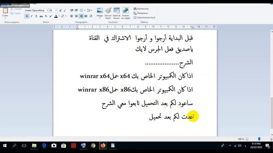Screen dimensions: 273x153
Task: Open Microsoft Edge from the taskbar
Action: (44, 145)
